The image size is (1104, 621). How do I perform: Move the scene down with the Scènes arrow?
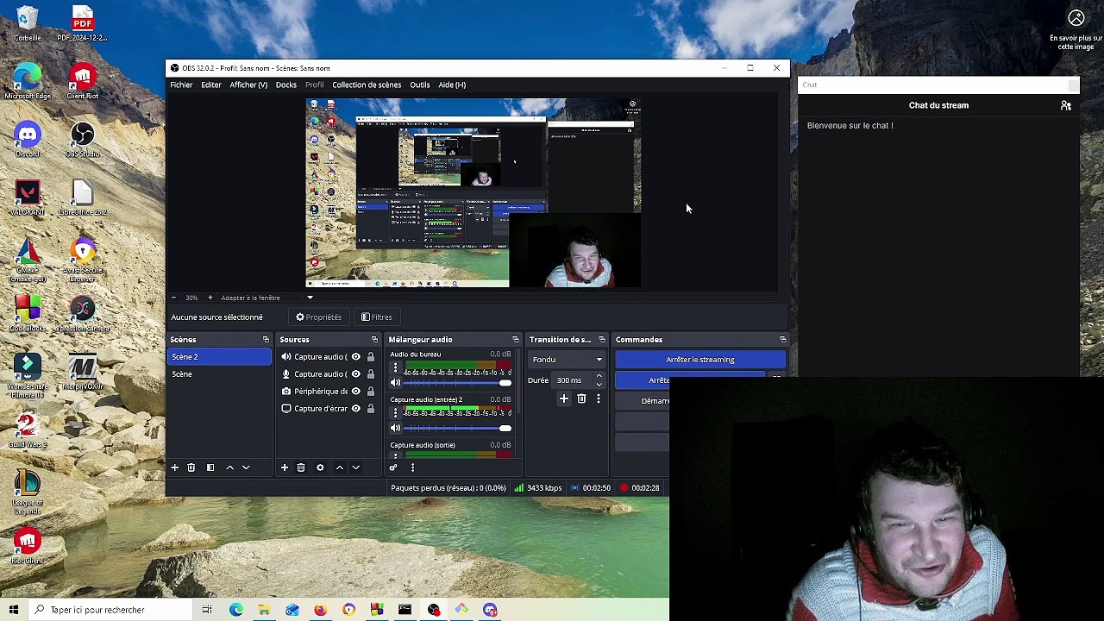[x=246, y=467]
